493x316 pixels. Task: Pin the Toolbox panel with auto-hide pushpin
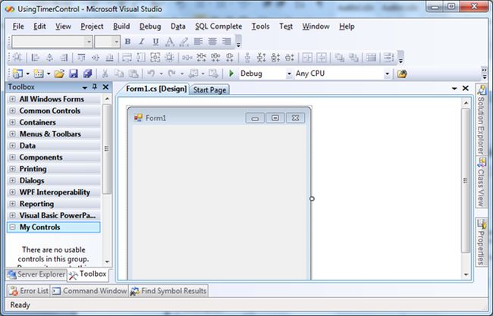[95, 86]
